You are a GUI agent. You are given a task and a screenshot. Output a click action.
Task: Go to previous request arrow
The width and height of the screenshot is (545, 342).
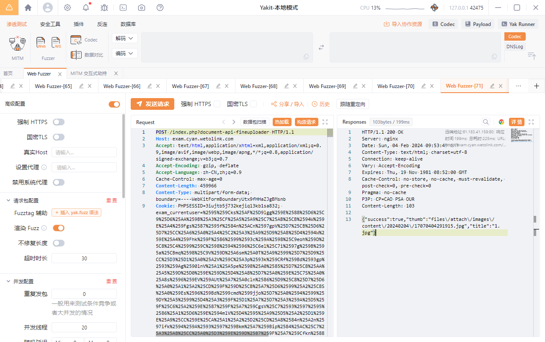(x=223, y=122)
